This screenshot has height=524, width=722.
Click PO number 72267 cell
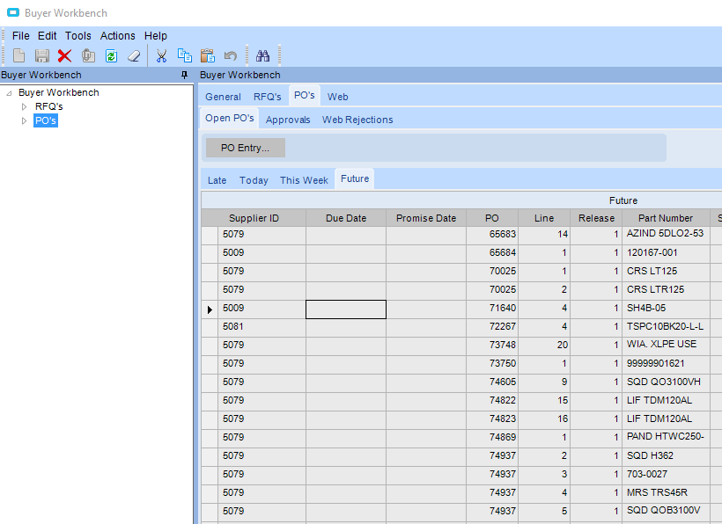492,328
